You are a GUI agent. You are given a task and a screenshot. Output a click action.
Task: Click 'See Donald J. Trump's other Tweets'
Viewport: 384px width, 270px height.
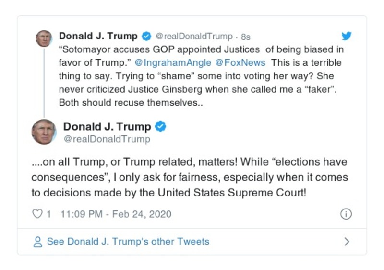point(128,242)
